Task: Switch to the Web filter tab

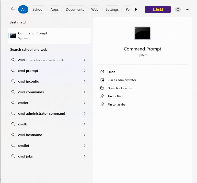Action: [95, 9]
